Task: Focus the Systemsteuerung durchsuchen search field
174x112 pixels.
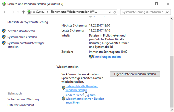Action: (x=143, y=12)
